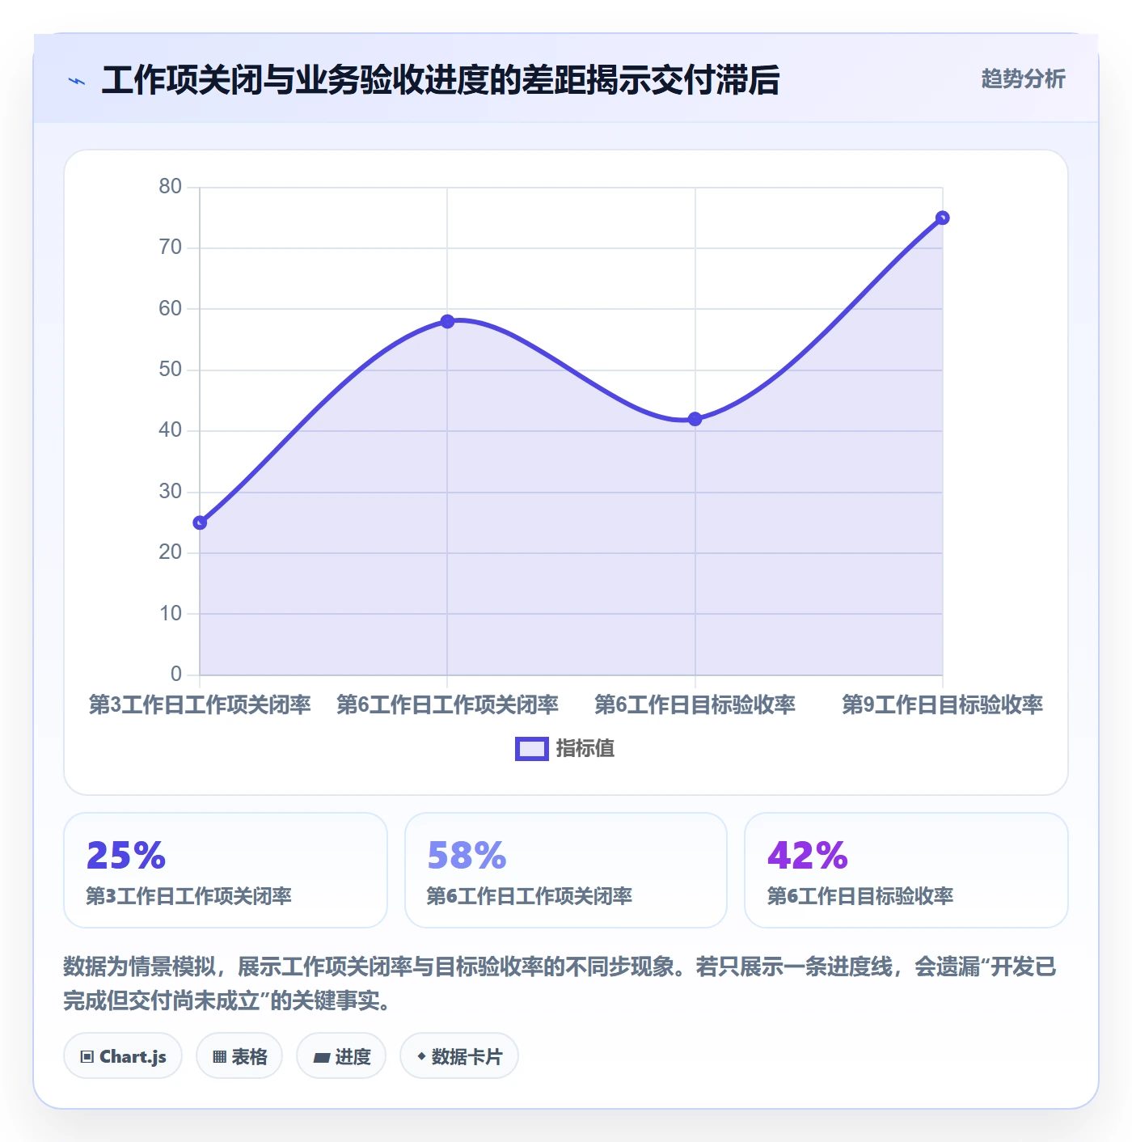Click the title 工作项关闭与业务验收进度的差距揭示交付滞后

click(x=441, y=80)
